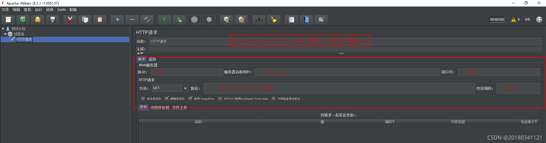
Task: Open the 方法 GET dropdown
Action: (170, 88)
